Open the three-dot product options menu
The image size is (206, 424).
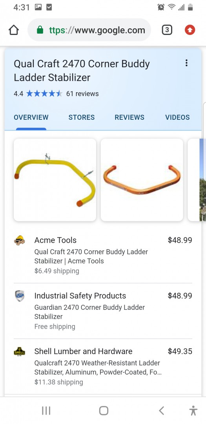(x=186, y=63)
